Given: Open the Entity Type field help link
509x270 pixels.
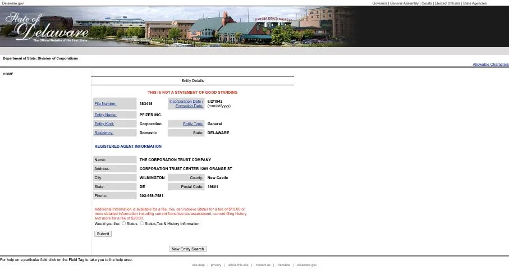Looking at the screenshot, I should (x=193, y=124).
